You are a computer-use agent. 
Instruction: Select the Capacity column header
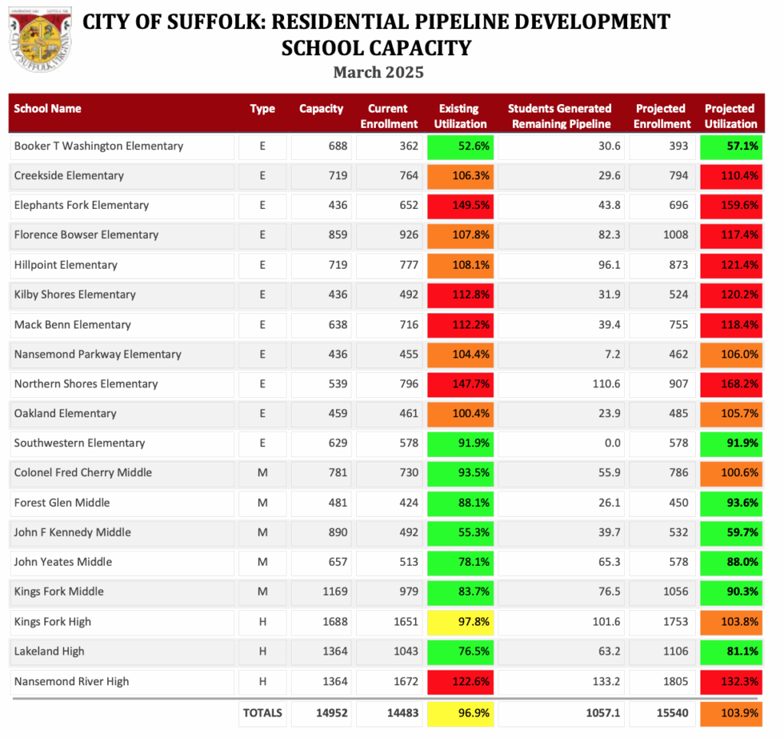pos(321,109)
